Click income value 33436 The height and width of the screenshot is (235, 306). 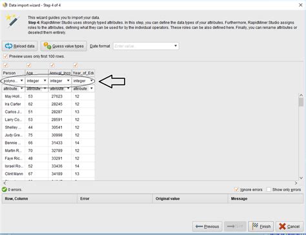57,166
